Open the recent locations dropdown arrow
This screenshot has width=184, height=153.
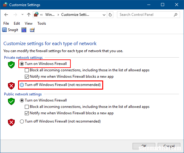pos(22,15)
